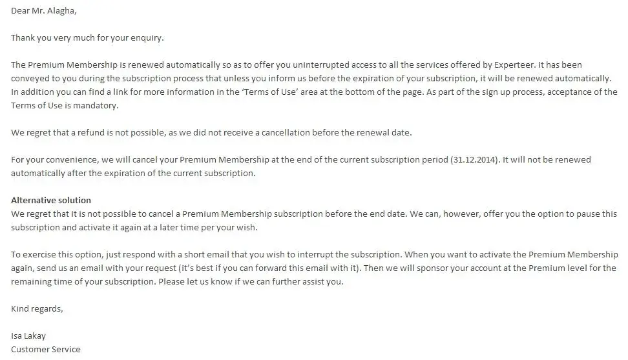Screen dimensions: 628x360
Task: Click 'Thank you very much for your enquiry'
Action: 87,37
